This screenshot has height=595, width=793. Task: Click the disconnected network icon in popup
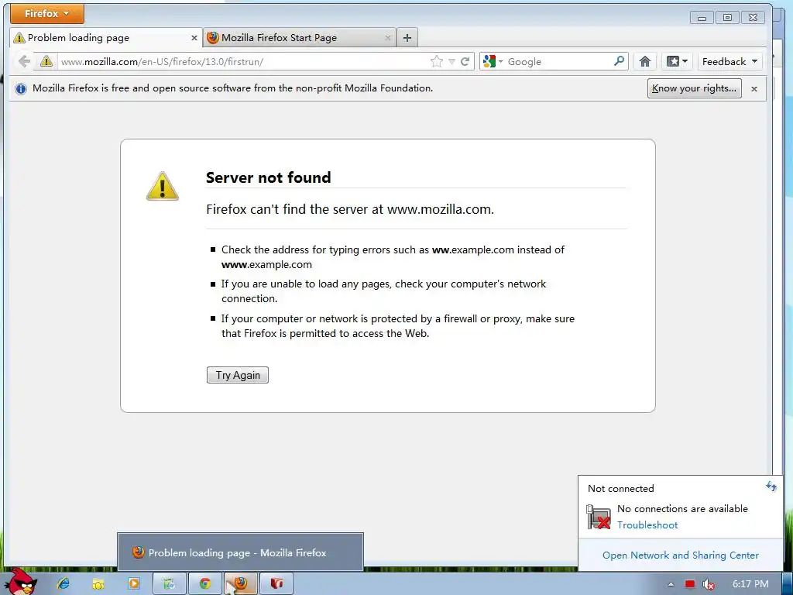(599, 517)
